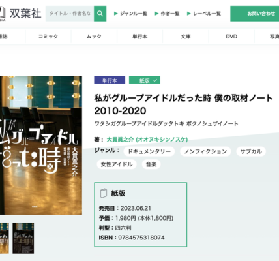Click the price 1,980円 text

125,218
